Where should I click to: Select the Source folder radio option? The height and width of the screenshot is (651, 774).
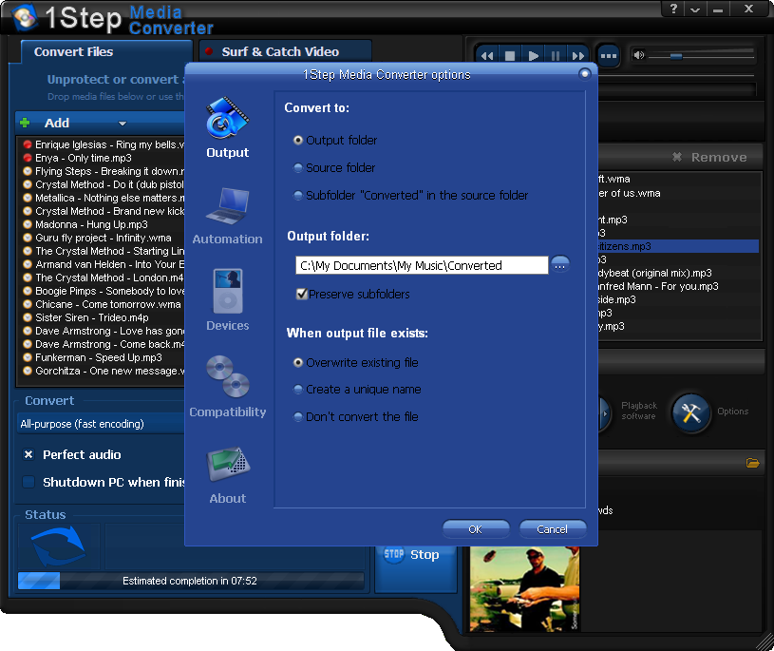(297, 168)
